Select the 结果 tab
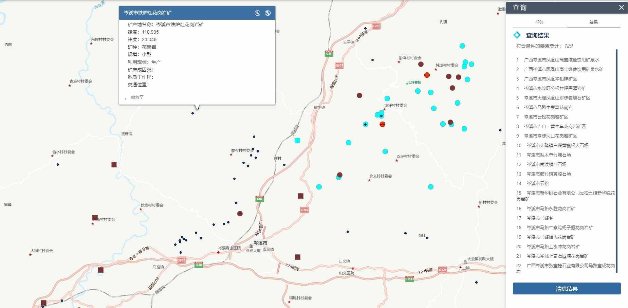The image size is (628, 308). pos(593,22)
